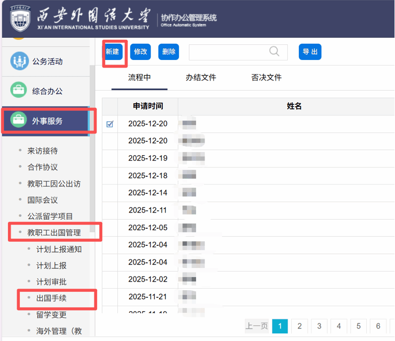Click the 导出 export button
Image resolution: width=395 pixels, height=341 pixels.
coord(310,52)
